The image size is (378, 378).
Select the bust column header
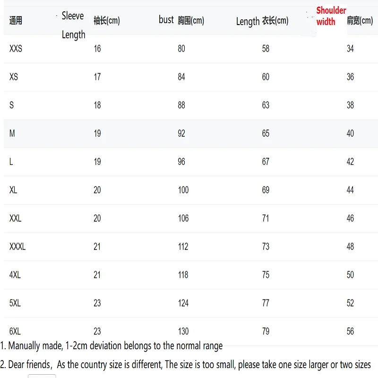[166, 19]
